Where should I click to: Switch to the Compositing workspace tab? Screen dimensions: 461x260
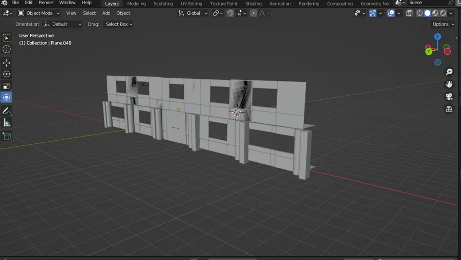click(340, 4)
